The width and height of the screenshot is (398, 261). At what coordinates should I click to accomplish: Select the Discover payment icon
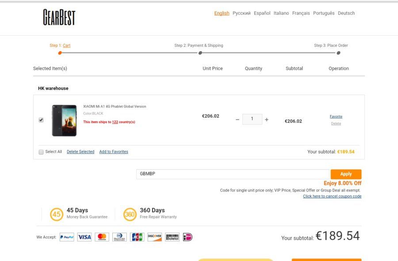(155, 237)
